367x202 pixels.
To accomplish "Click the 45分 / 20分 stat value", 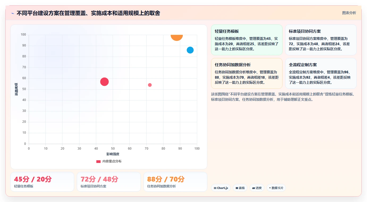I will pos(33,179).
